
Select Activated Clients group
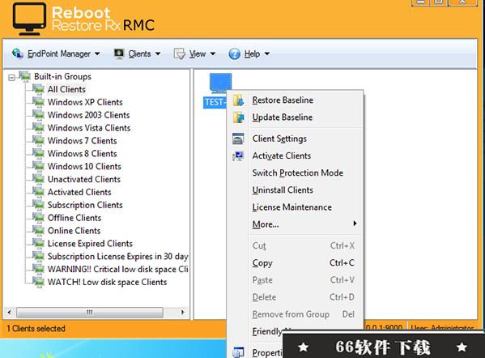[x=79, y=192]
